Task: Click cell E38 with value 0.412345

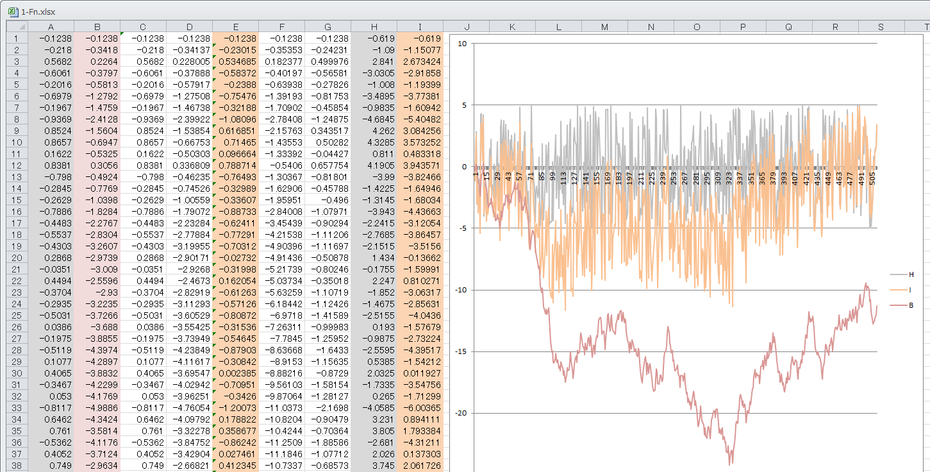Action: tap(235, 466)
